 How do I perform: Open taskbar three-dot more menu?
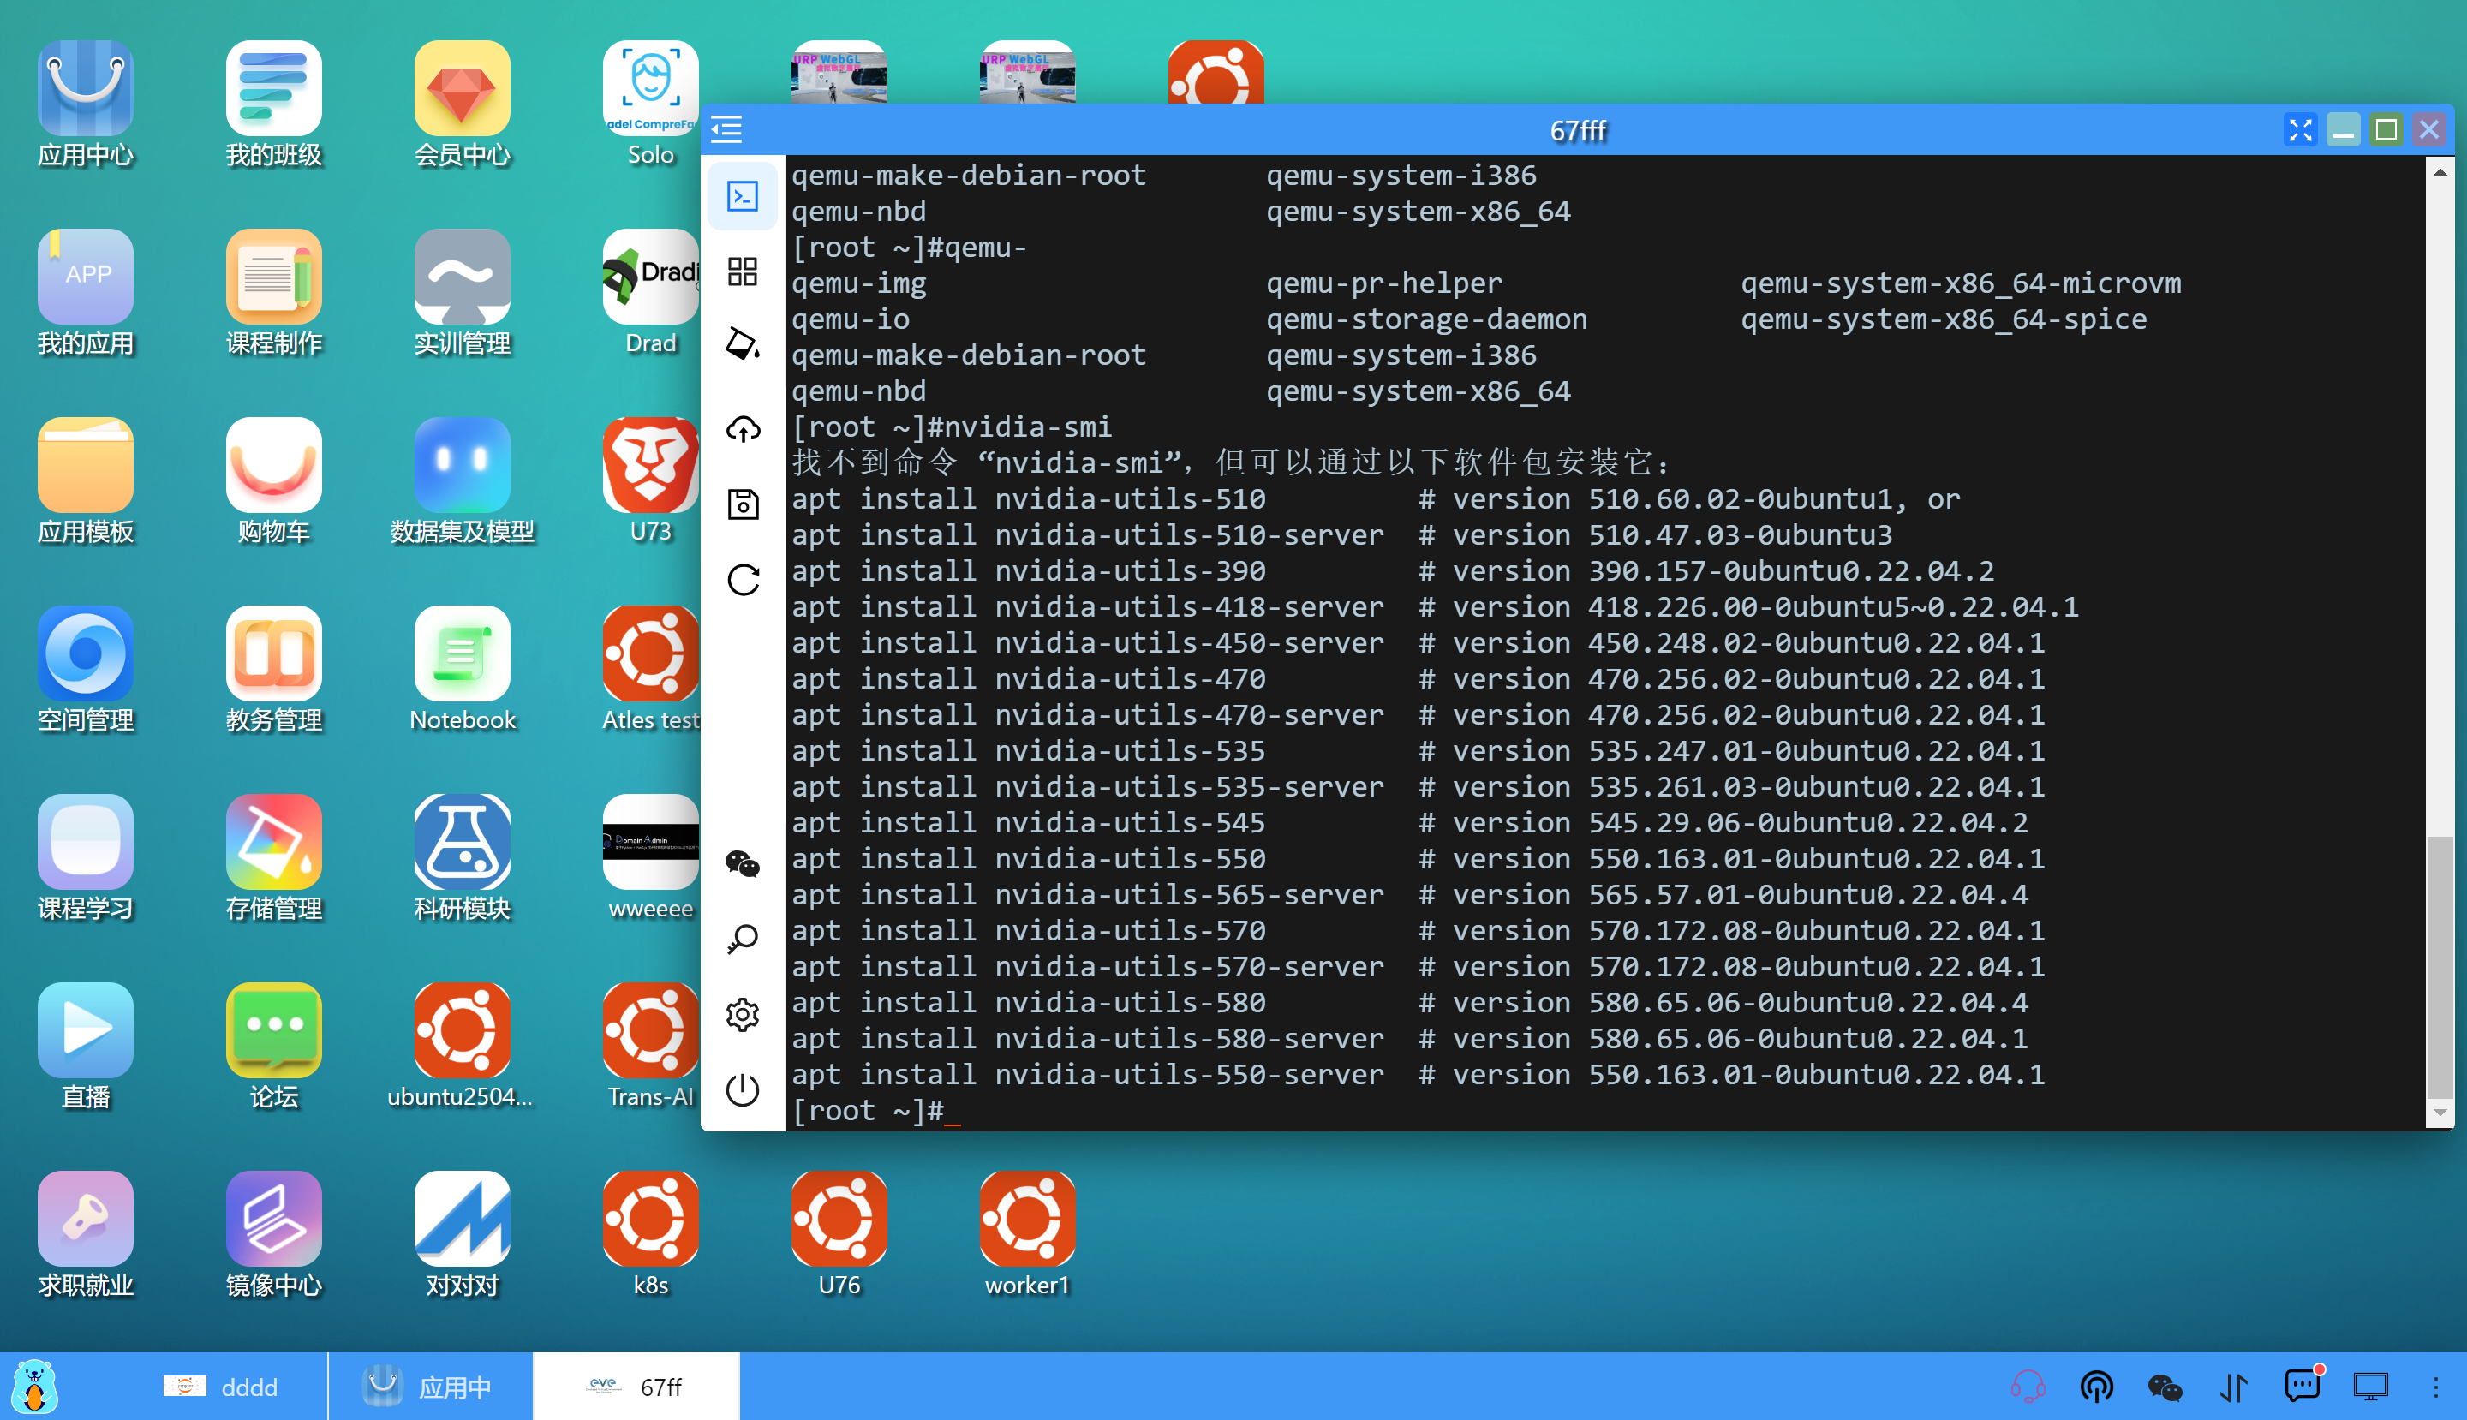pyautogui.click(x=2434, y=1386)
